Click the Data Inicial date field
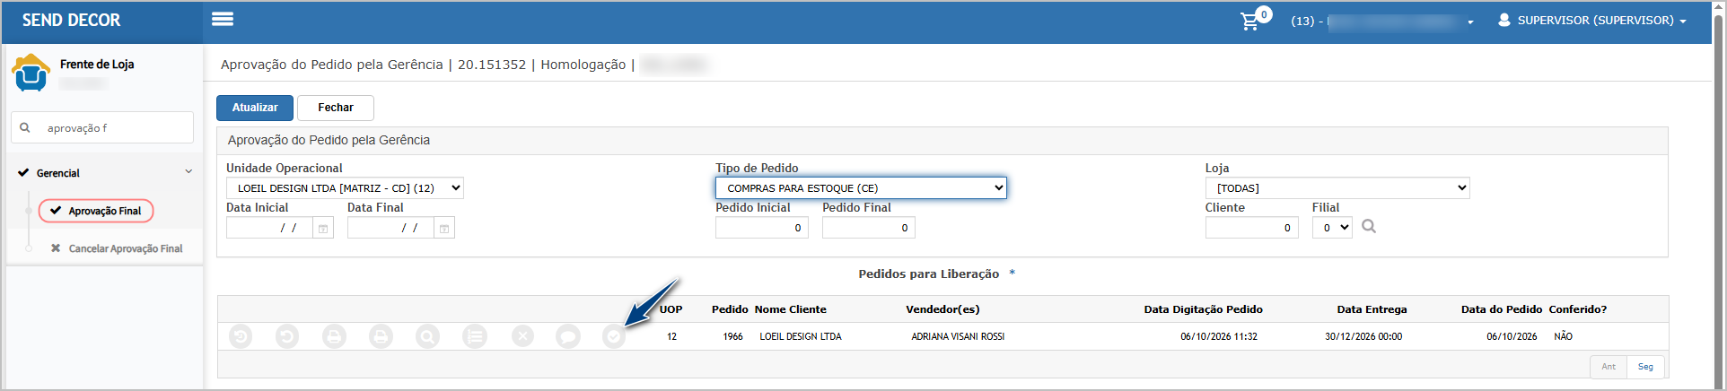 point(269,228)
